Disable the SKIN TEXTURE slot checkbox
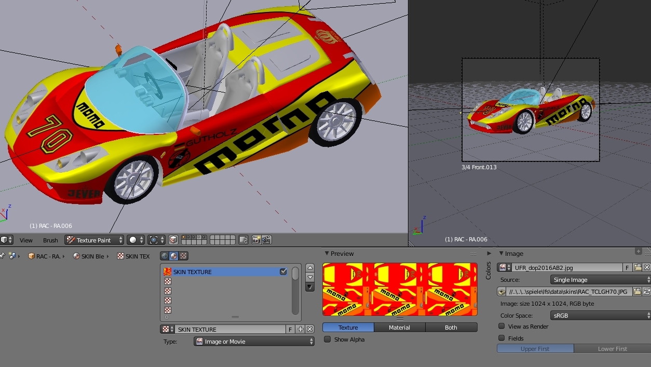 [283, 271]
